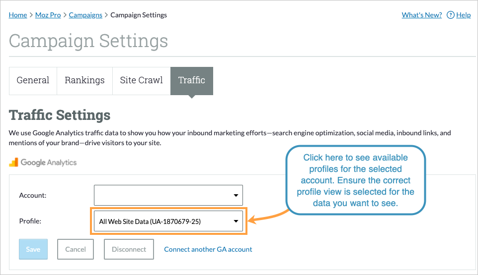Click the Disconnect button
The width and height of the screenshot is (478, 275).
click(129, 249)
